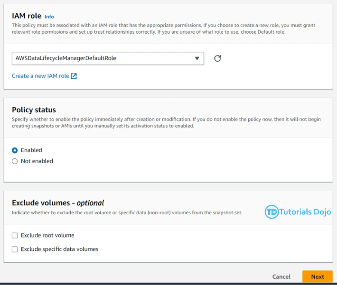Viewport: 337px width, 285px height.
Task: Select the Enabled radio button
Action: 15,150
